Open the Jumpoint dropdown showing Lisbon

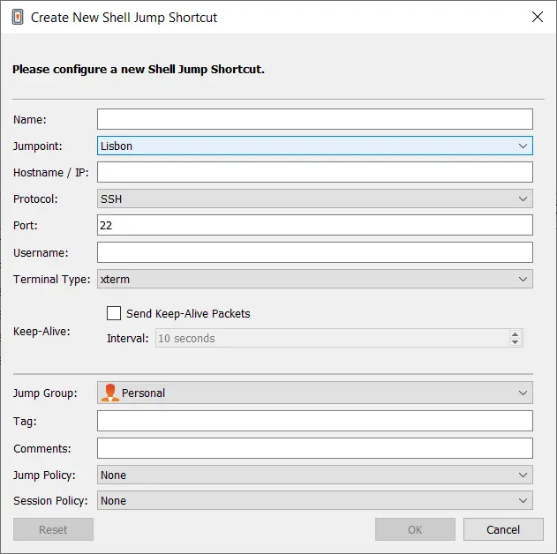315,146
